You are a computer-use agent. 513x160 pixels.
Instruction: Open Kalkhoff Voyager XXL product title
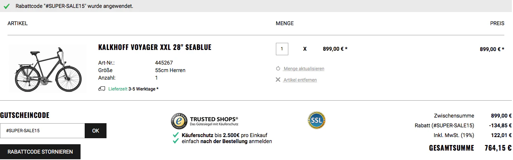[155, 47]
